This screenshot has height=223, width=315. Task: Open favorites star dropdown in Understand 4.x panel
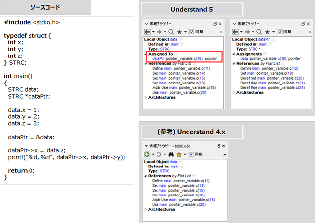(x=185, y=154)
